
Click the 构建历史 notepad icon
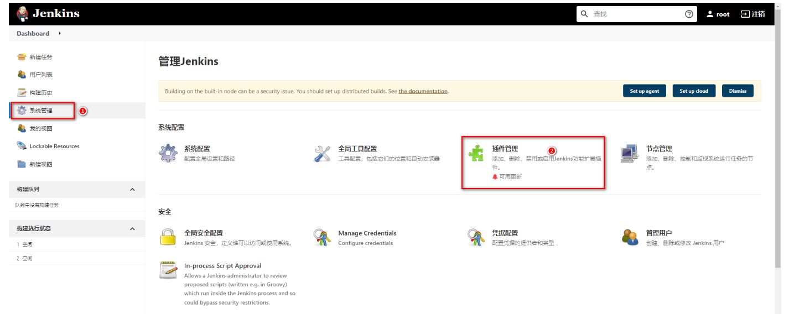22,92
